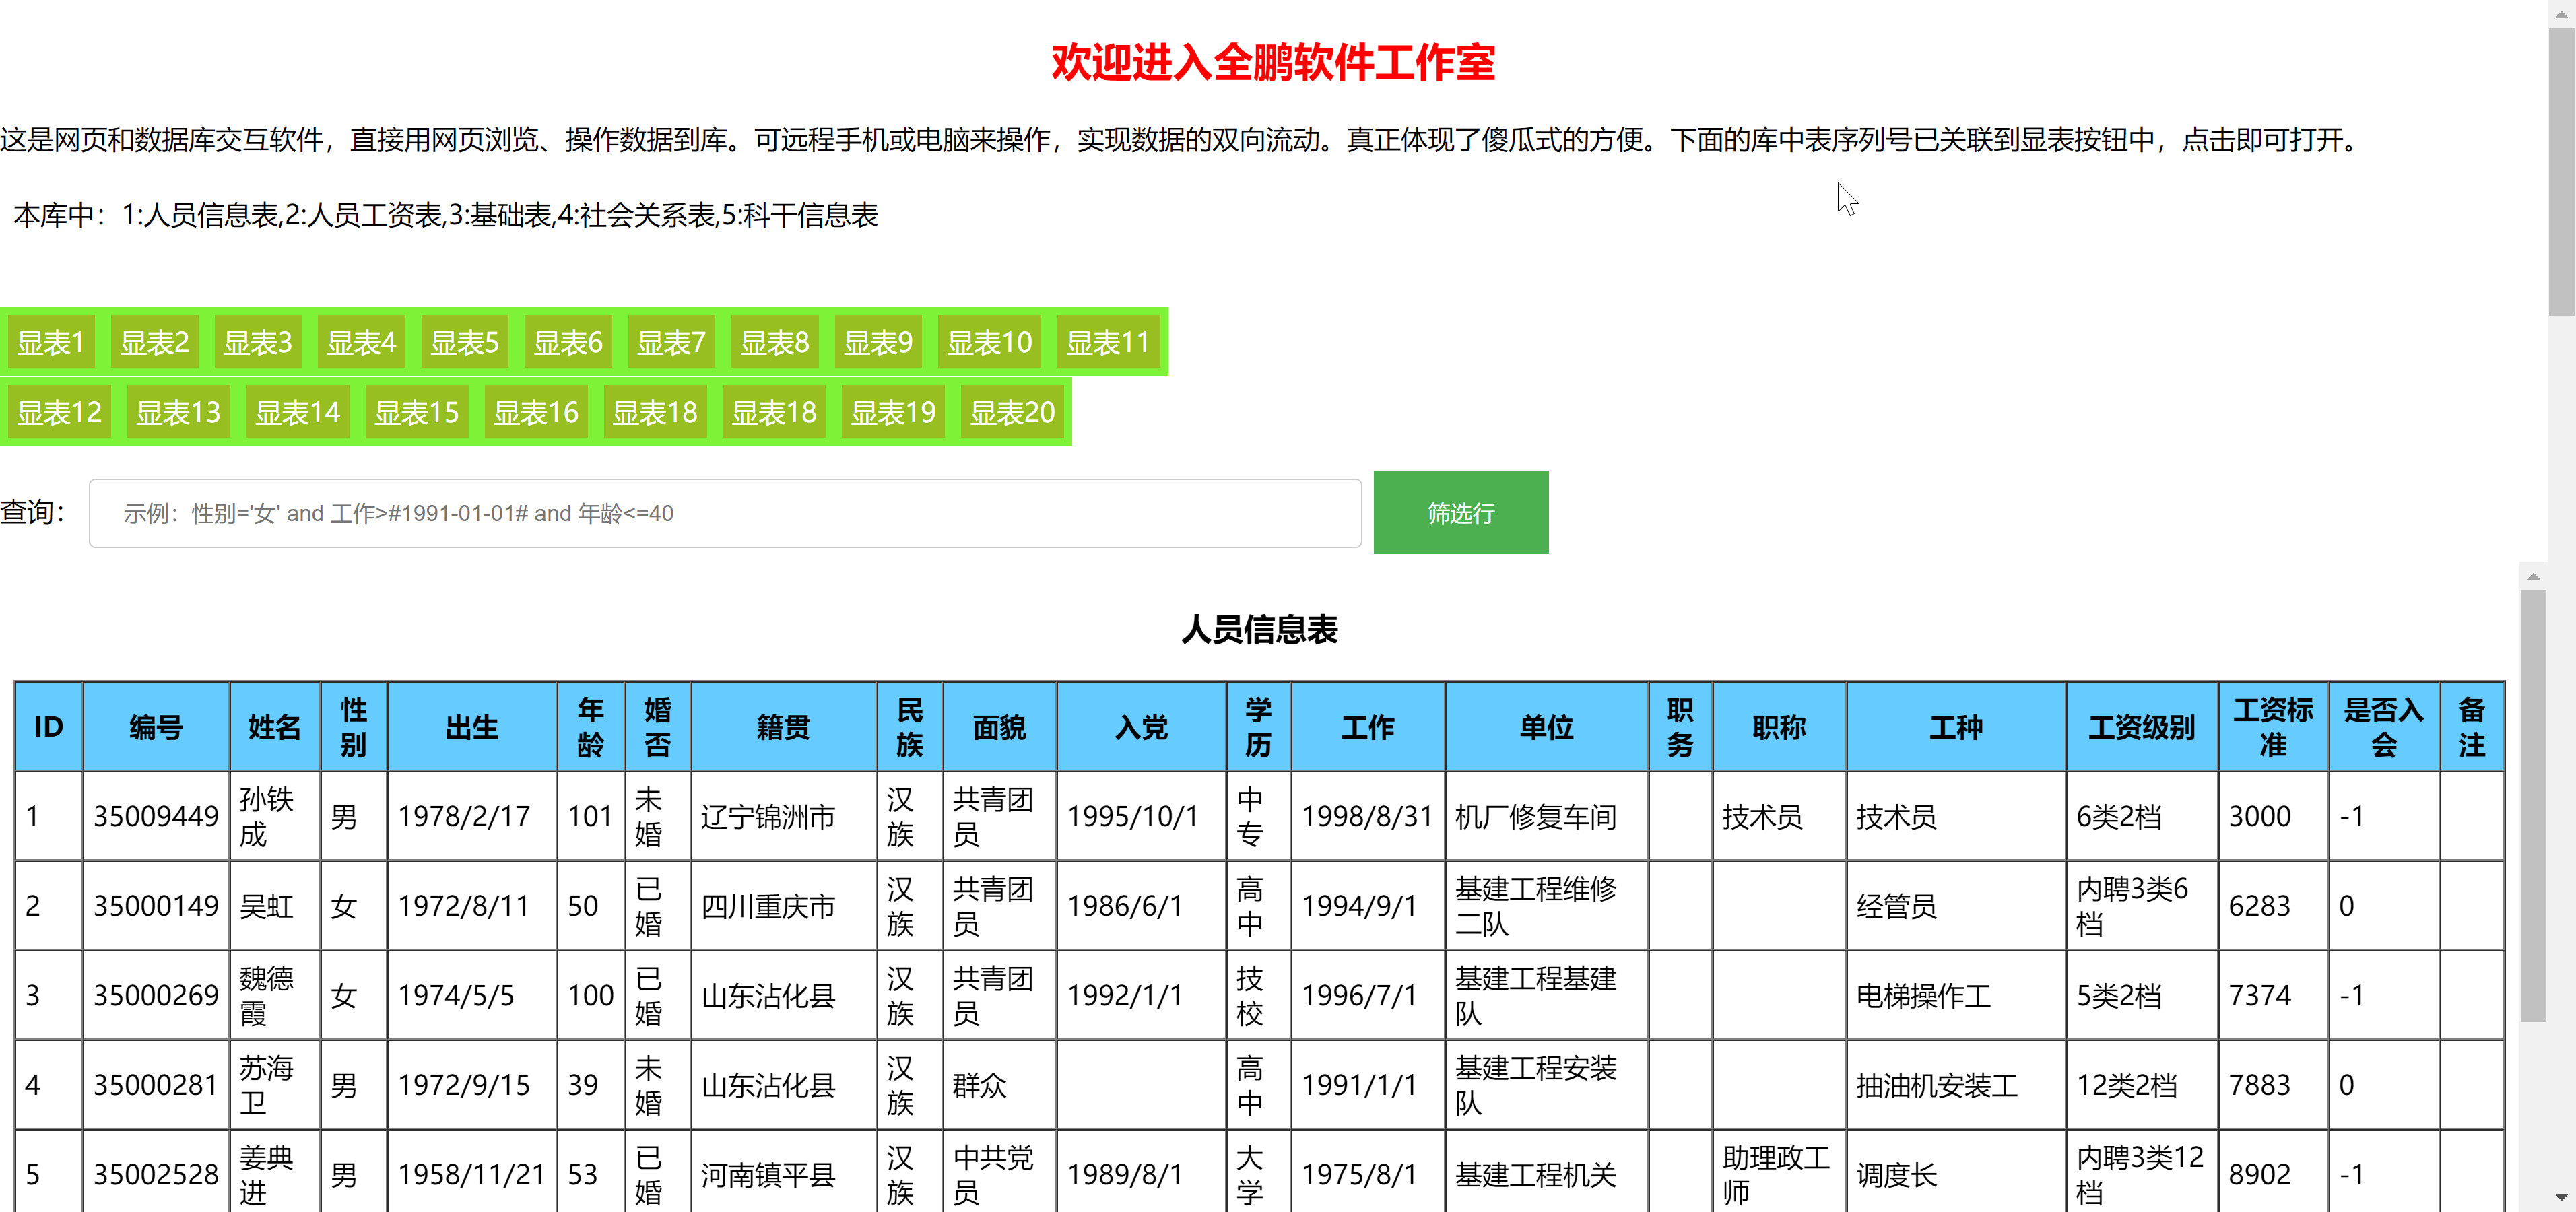Select the 显表11 button
The width and height of the screenshot is (2576, 1212).
click(1108, 342)
